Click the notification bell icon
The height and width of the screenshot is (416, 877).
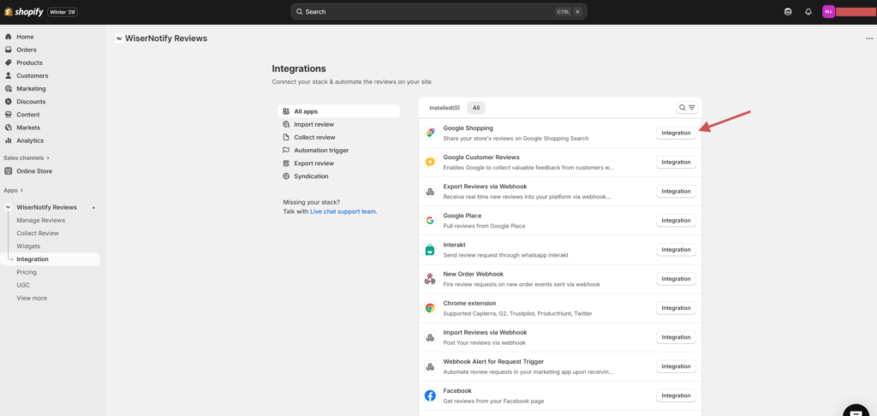pos(808,12)
